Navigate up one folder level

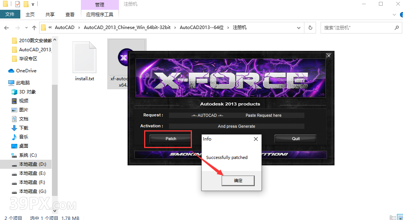tap(34, 27)
